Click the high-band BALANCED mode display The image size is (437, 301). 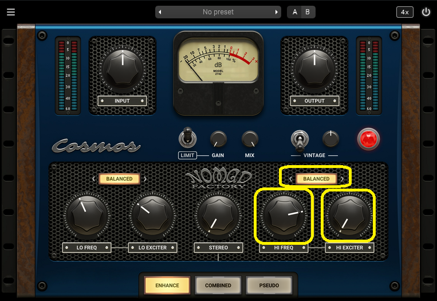pyautogui.click(x=316, y=179)
